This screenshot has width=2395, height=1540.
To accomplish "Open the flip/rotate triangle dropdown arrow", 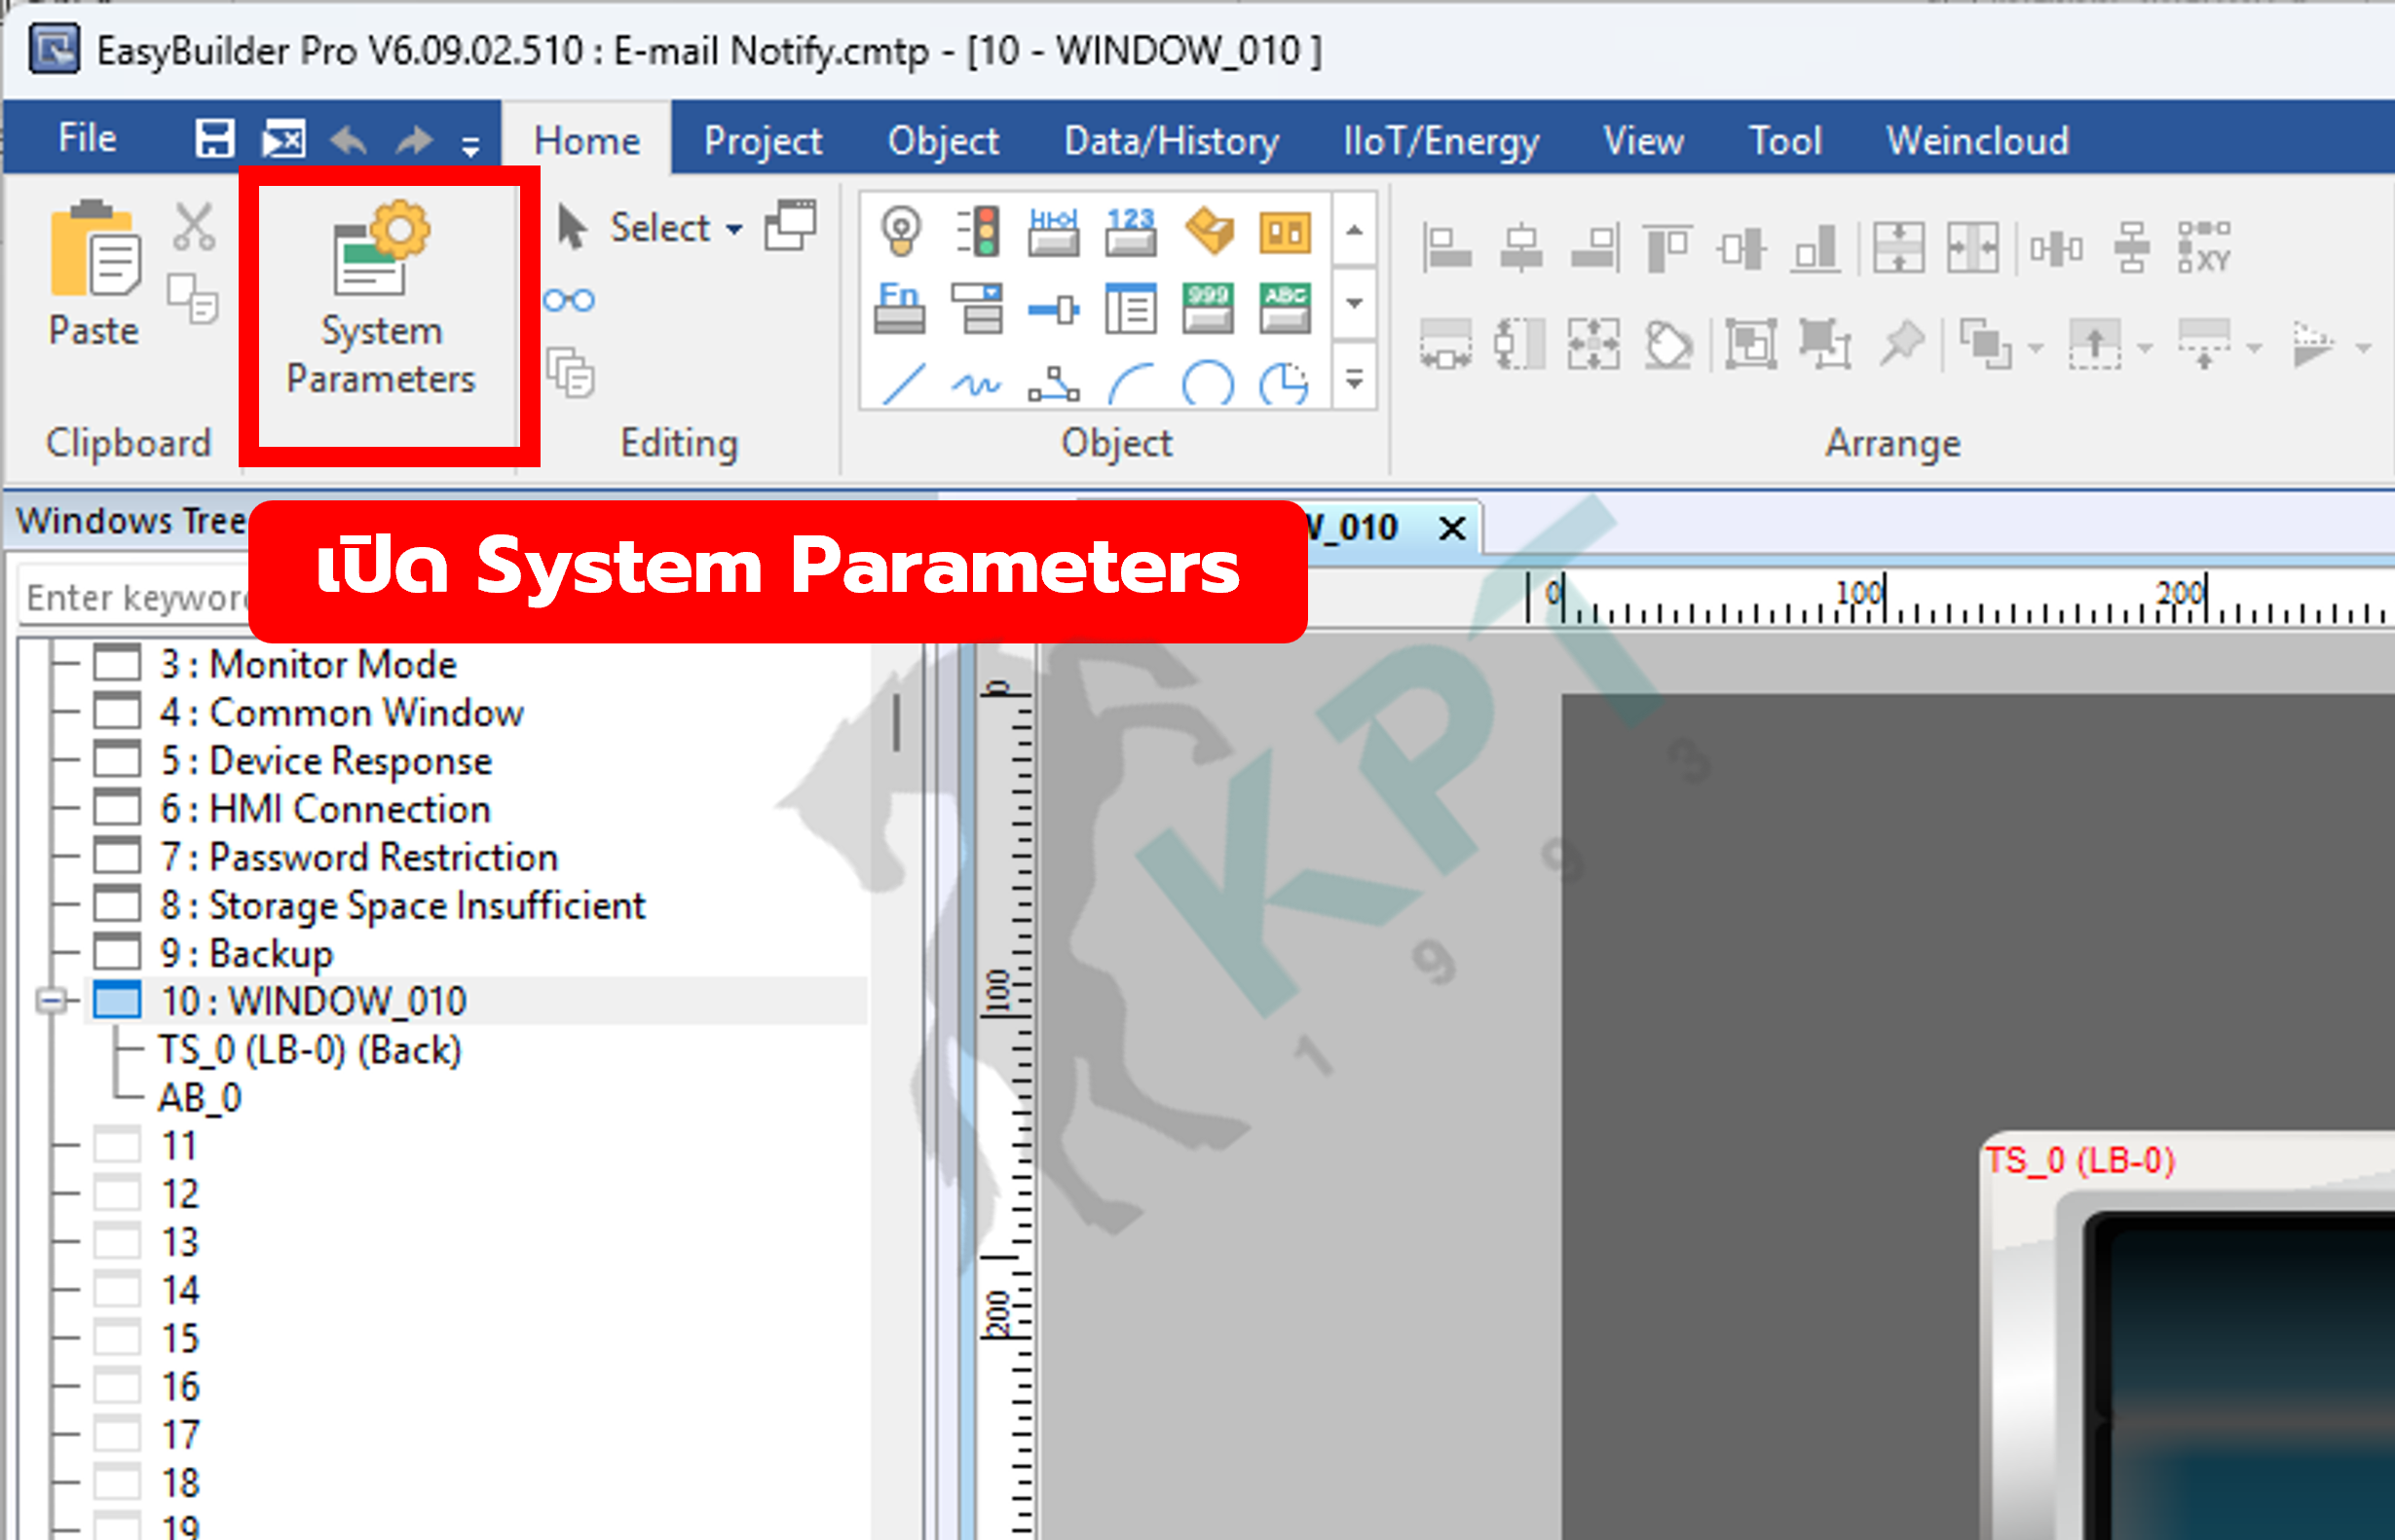I will 2364,348.
